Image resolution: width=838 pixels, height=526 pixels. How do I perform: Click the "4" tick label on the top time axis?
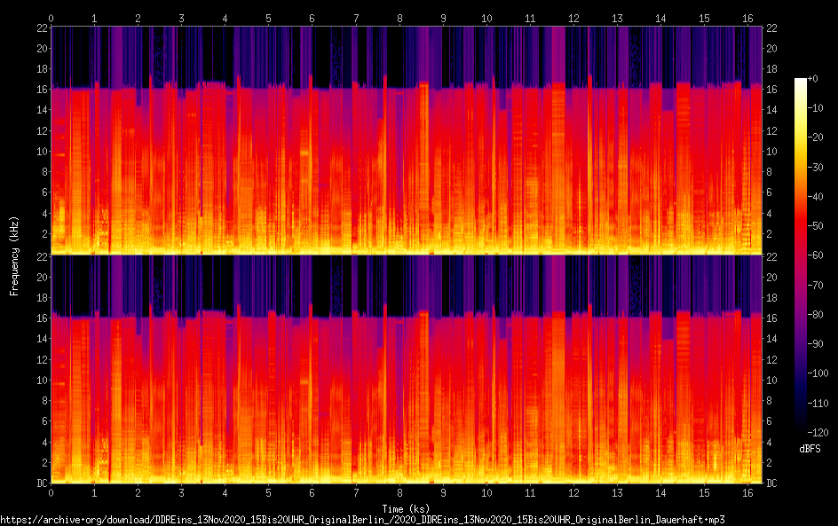(x=225, y=19)
